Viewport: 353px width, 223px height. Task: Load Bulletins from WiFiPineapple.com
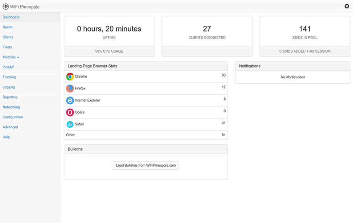point(146,165)
